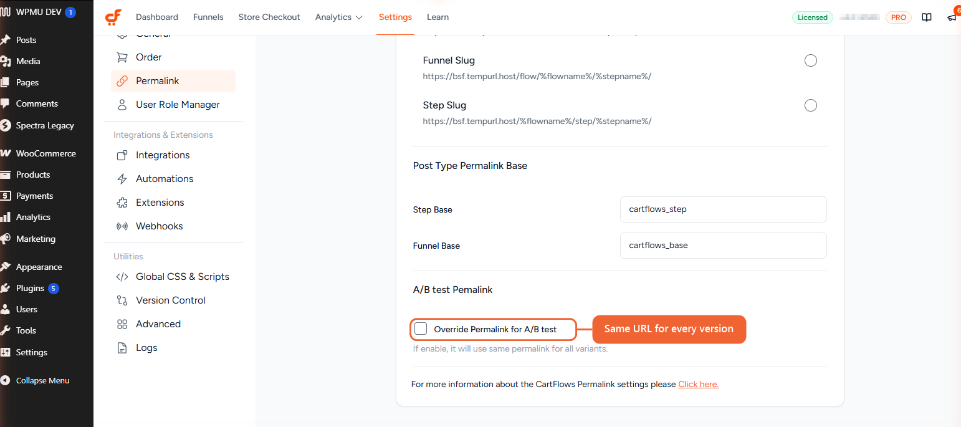Click the Post Type Permalink Base heading
This screenshot has width=961, height=427.
[x=470, y=166]
